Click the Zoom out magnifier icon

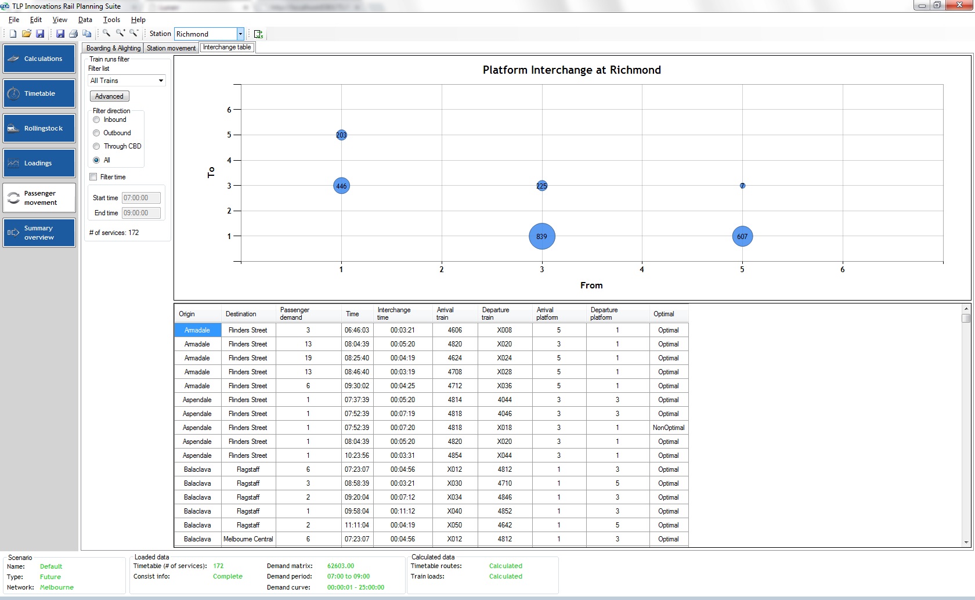[x=134, y=34]
